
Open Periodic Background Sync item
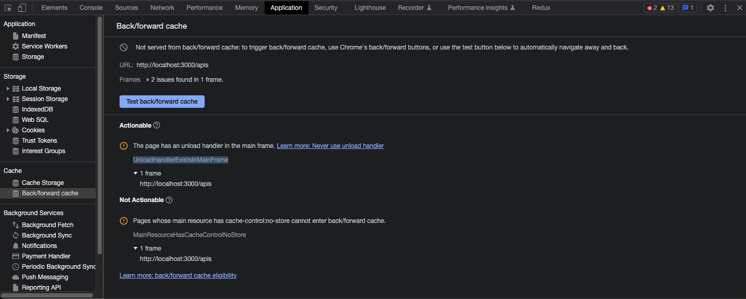[54, 267]
